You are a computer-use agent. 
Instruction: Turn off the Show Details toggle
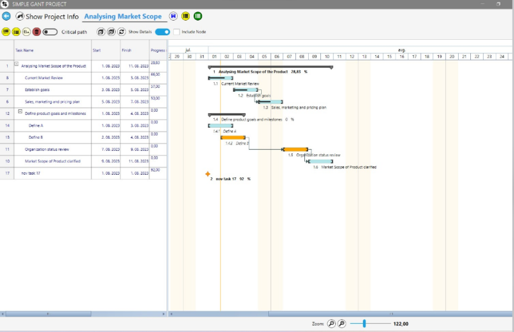click(162, 31)
